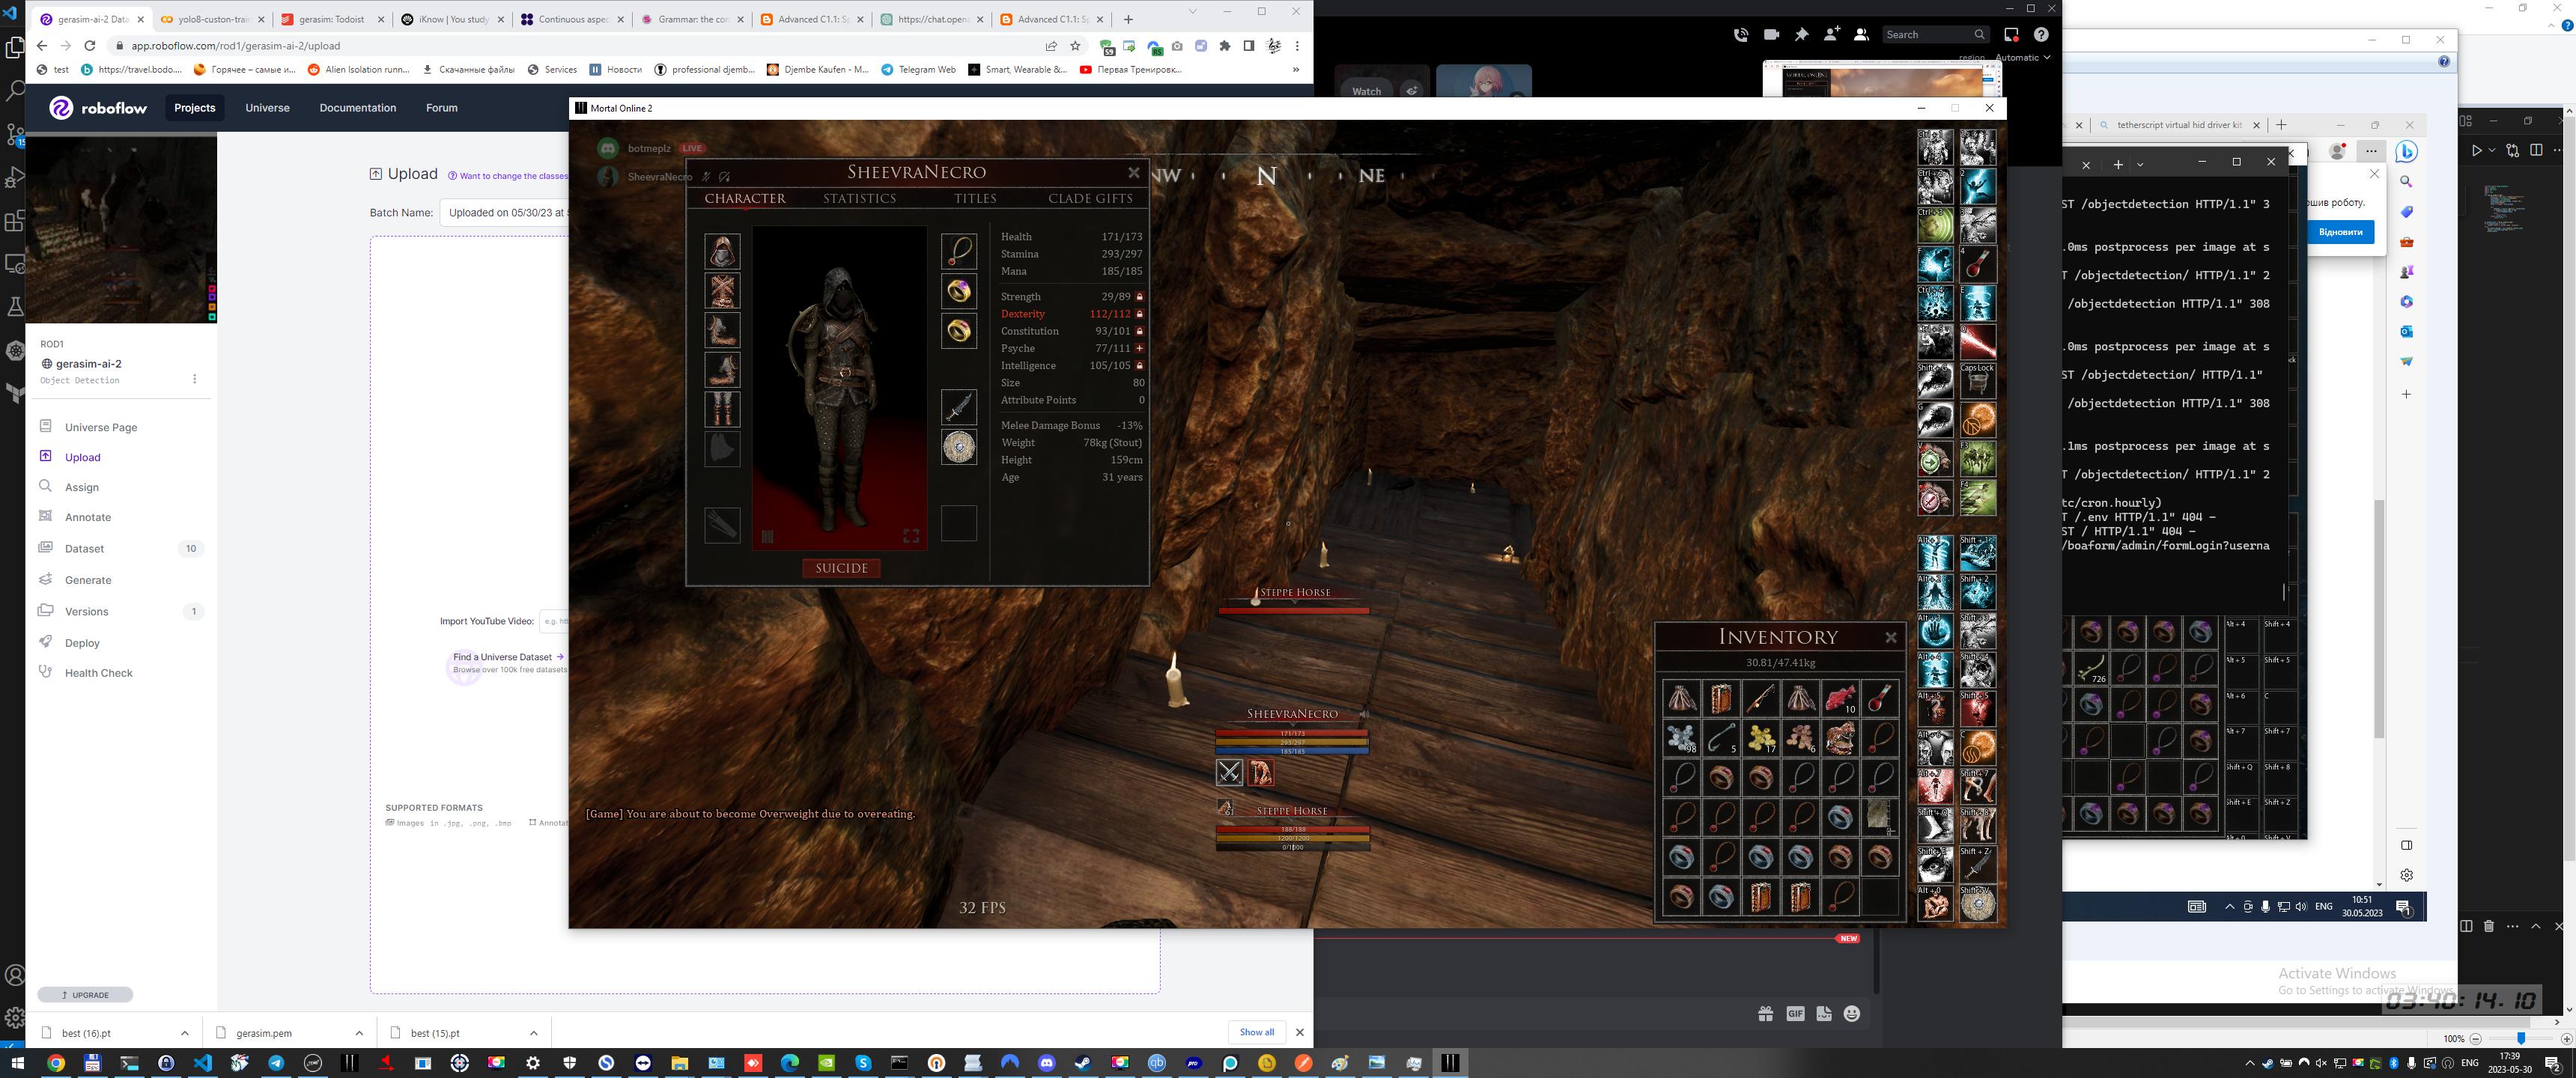
Task: Click the hooded helmet equipment slot
Action: (x=722, y=251)
